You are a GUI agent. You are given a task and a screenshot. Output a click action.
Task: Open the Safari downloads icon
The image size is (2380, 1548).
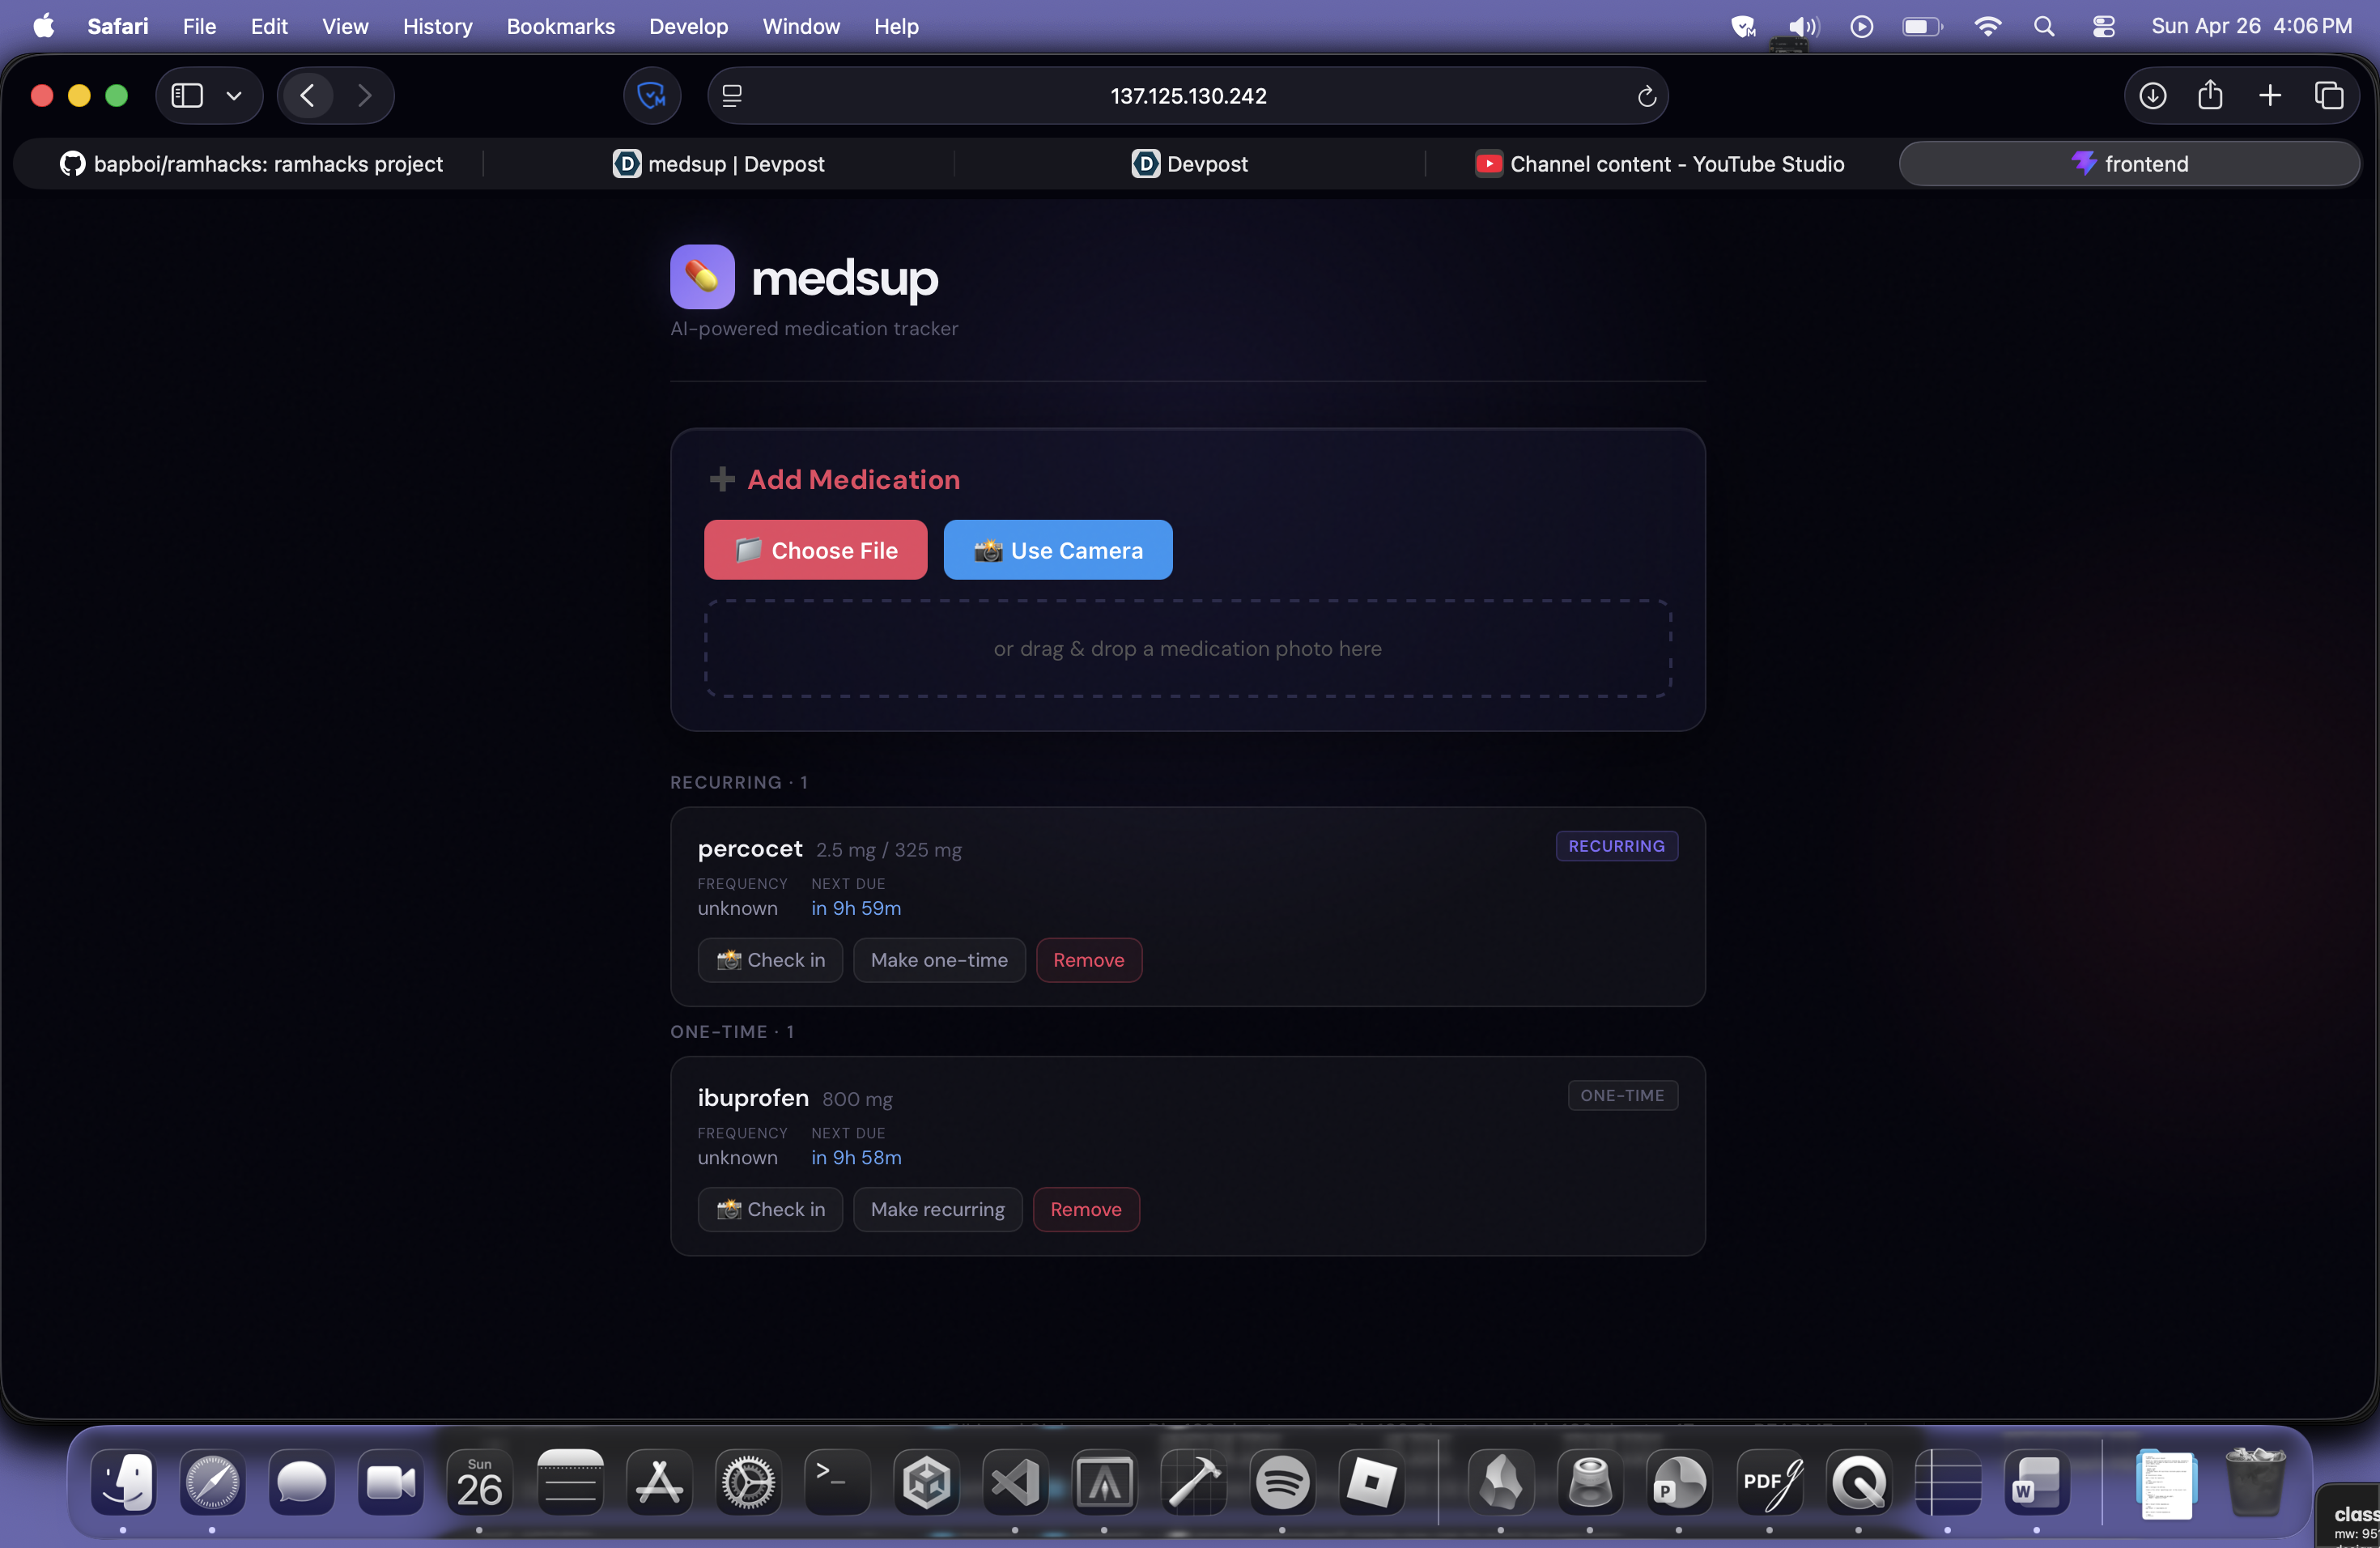click(x=2152, y=96)
